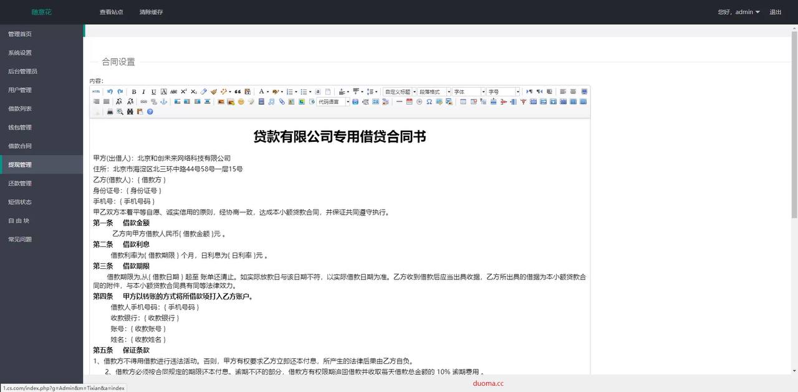Click 退出 to log out
Screen dimensions: 798x392
point(775,12)
